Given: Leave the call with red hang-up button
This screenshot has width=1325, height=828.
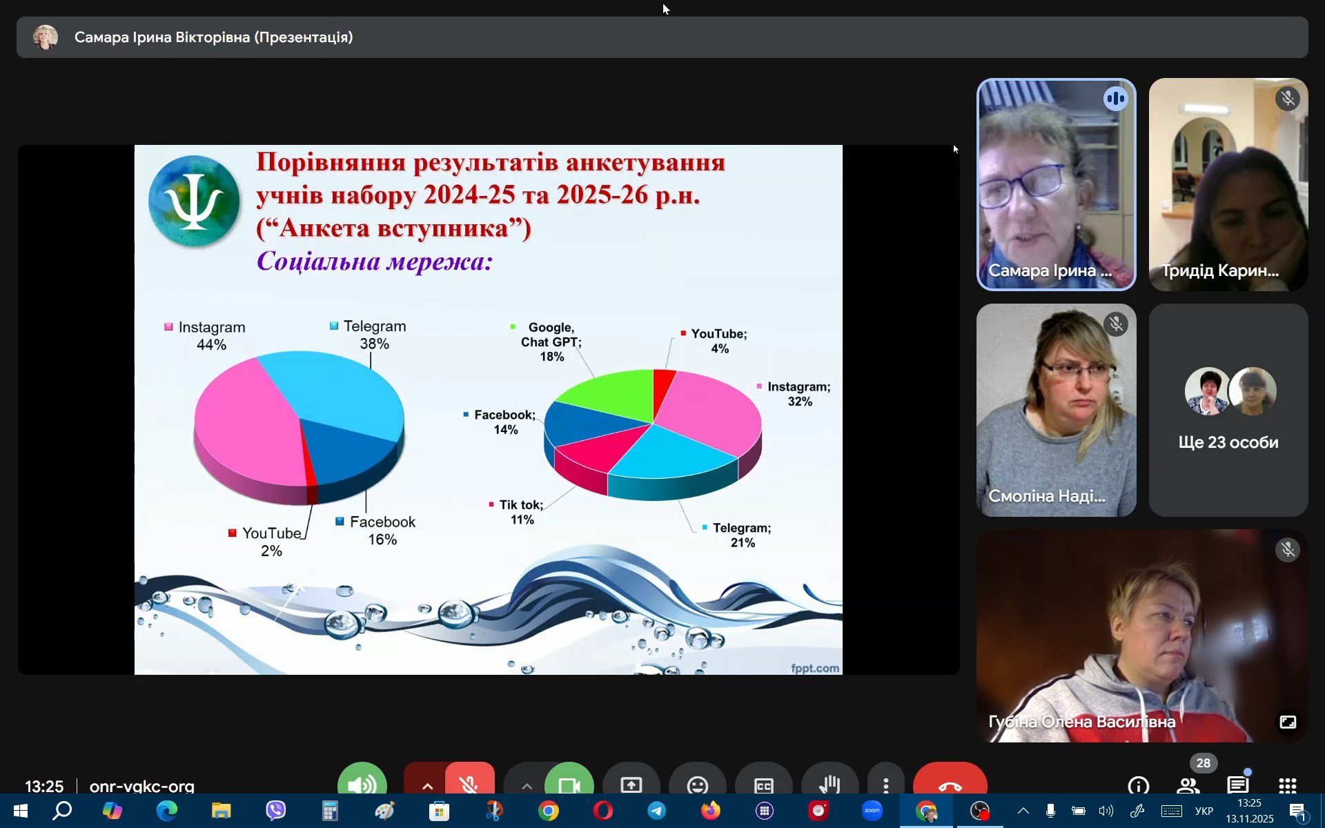Looking at the screenshot, I should point(950,785).
